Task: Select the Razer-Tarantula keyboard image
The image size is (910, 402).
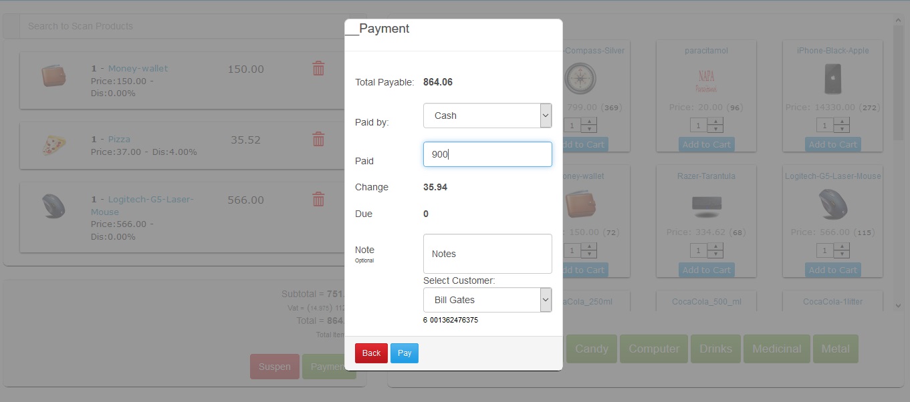Action: (706, 204)
